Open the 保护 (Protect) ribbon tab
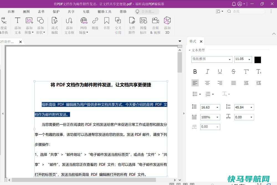The width and height of the screenshot is (277, 185). 56,11
